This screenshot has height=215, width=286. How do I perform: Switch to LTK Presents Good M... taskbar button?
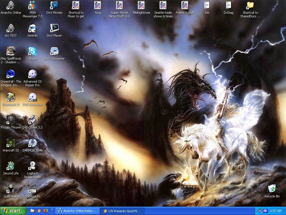122,211
